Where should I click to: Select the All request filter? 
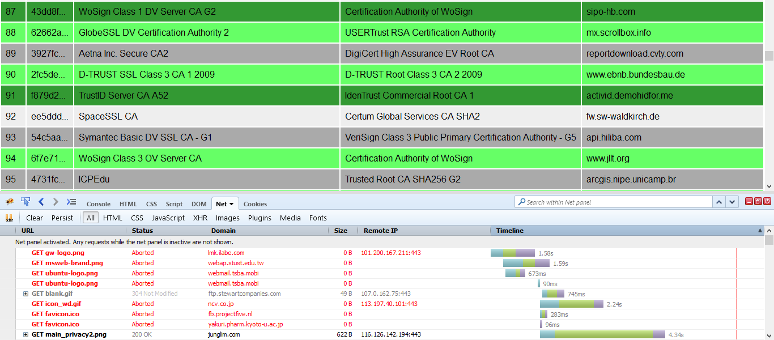click(91, 218)
